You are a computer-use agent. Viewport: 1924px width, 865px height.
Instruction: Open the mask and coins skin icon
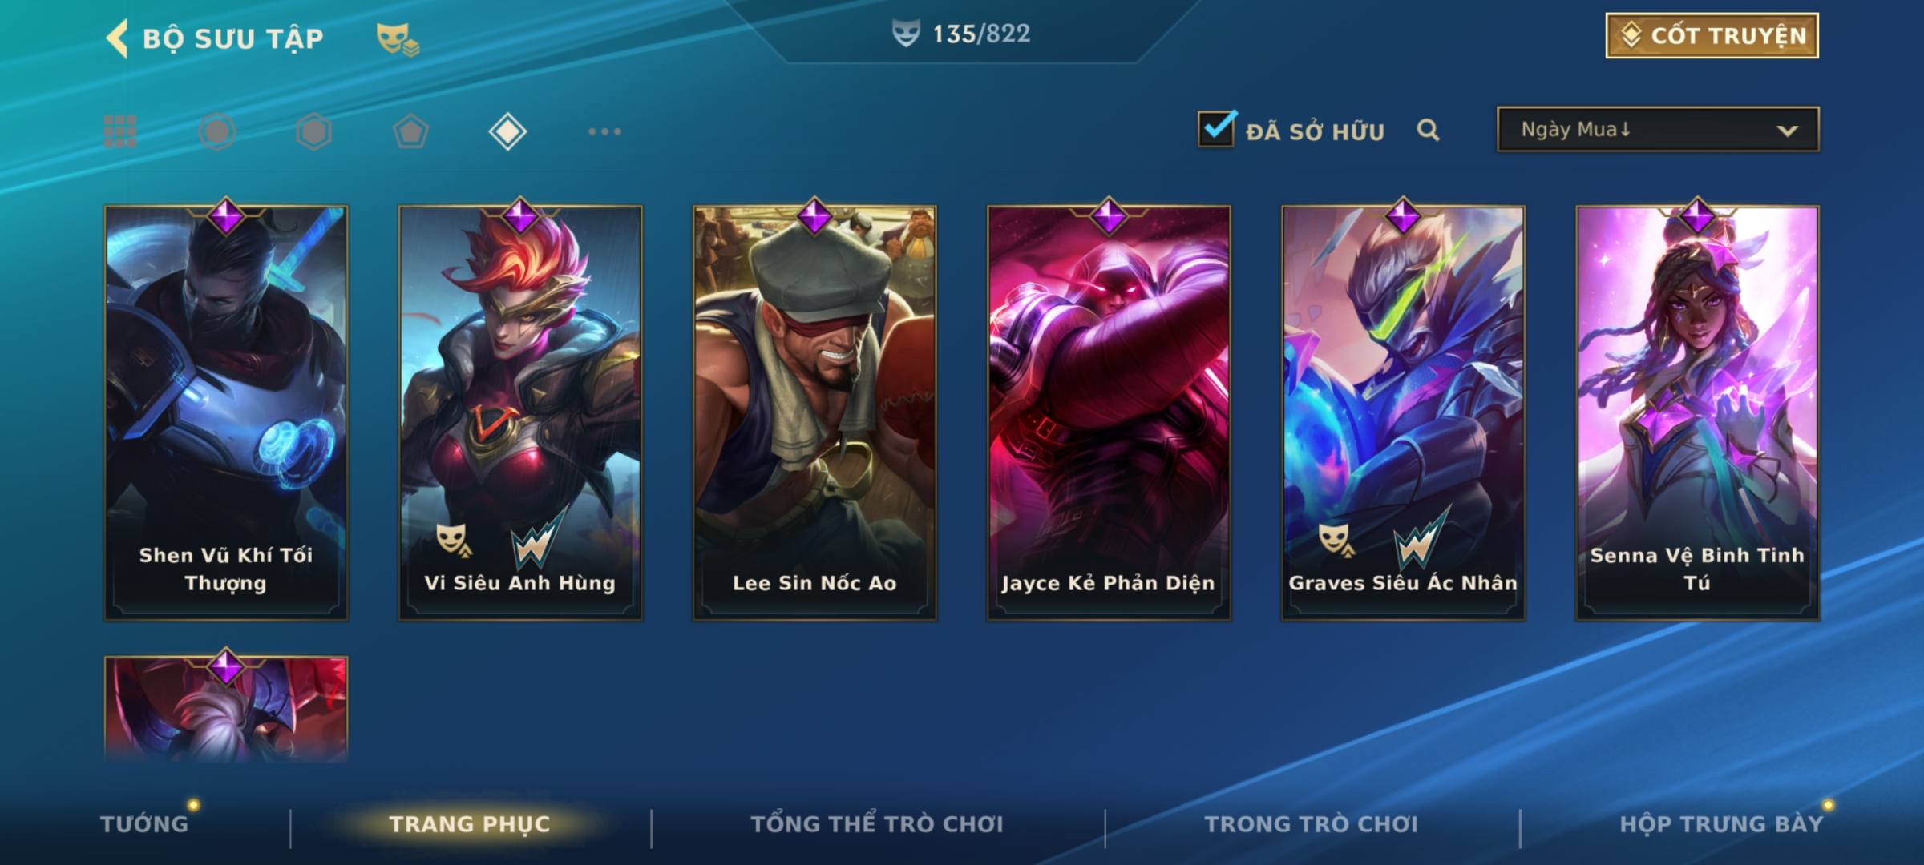click(x=398, y=38)
